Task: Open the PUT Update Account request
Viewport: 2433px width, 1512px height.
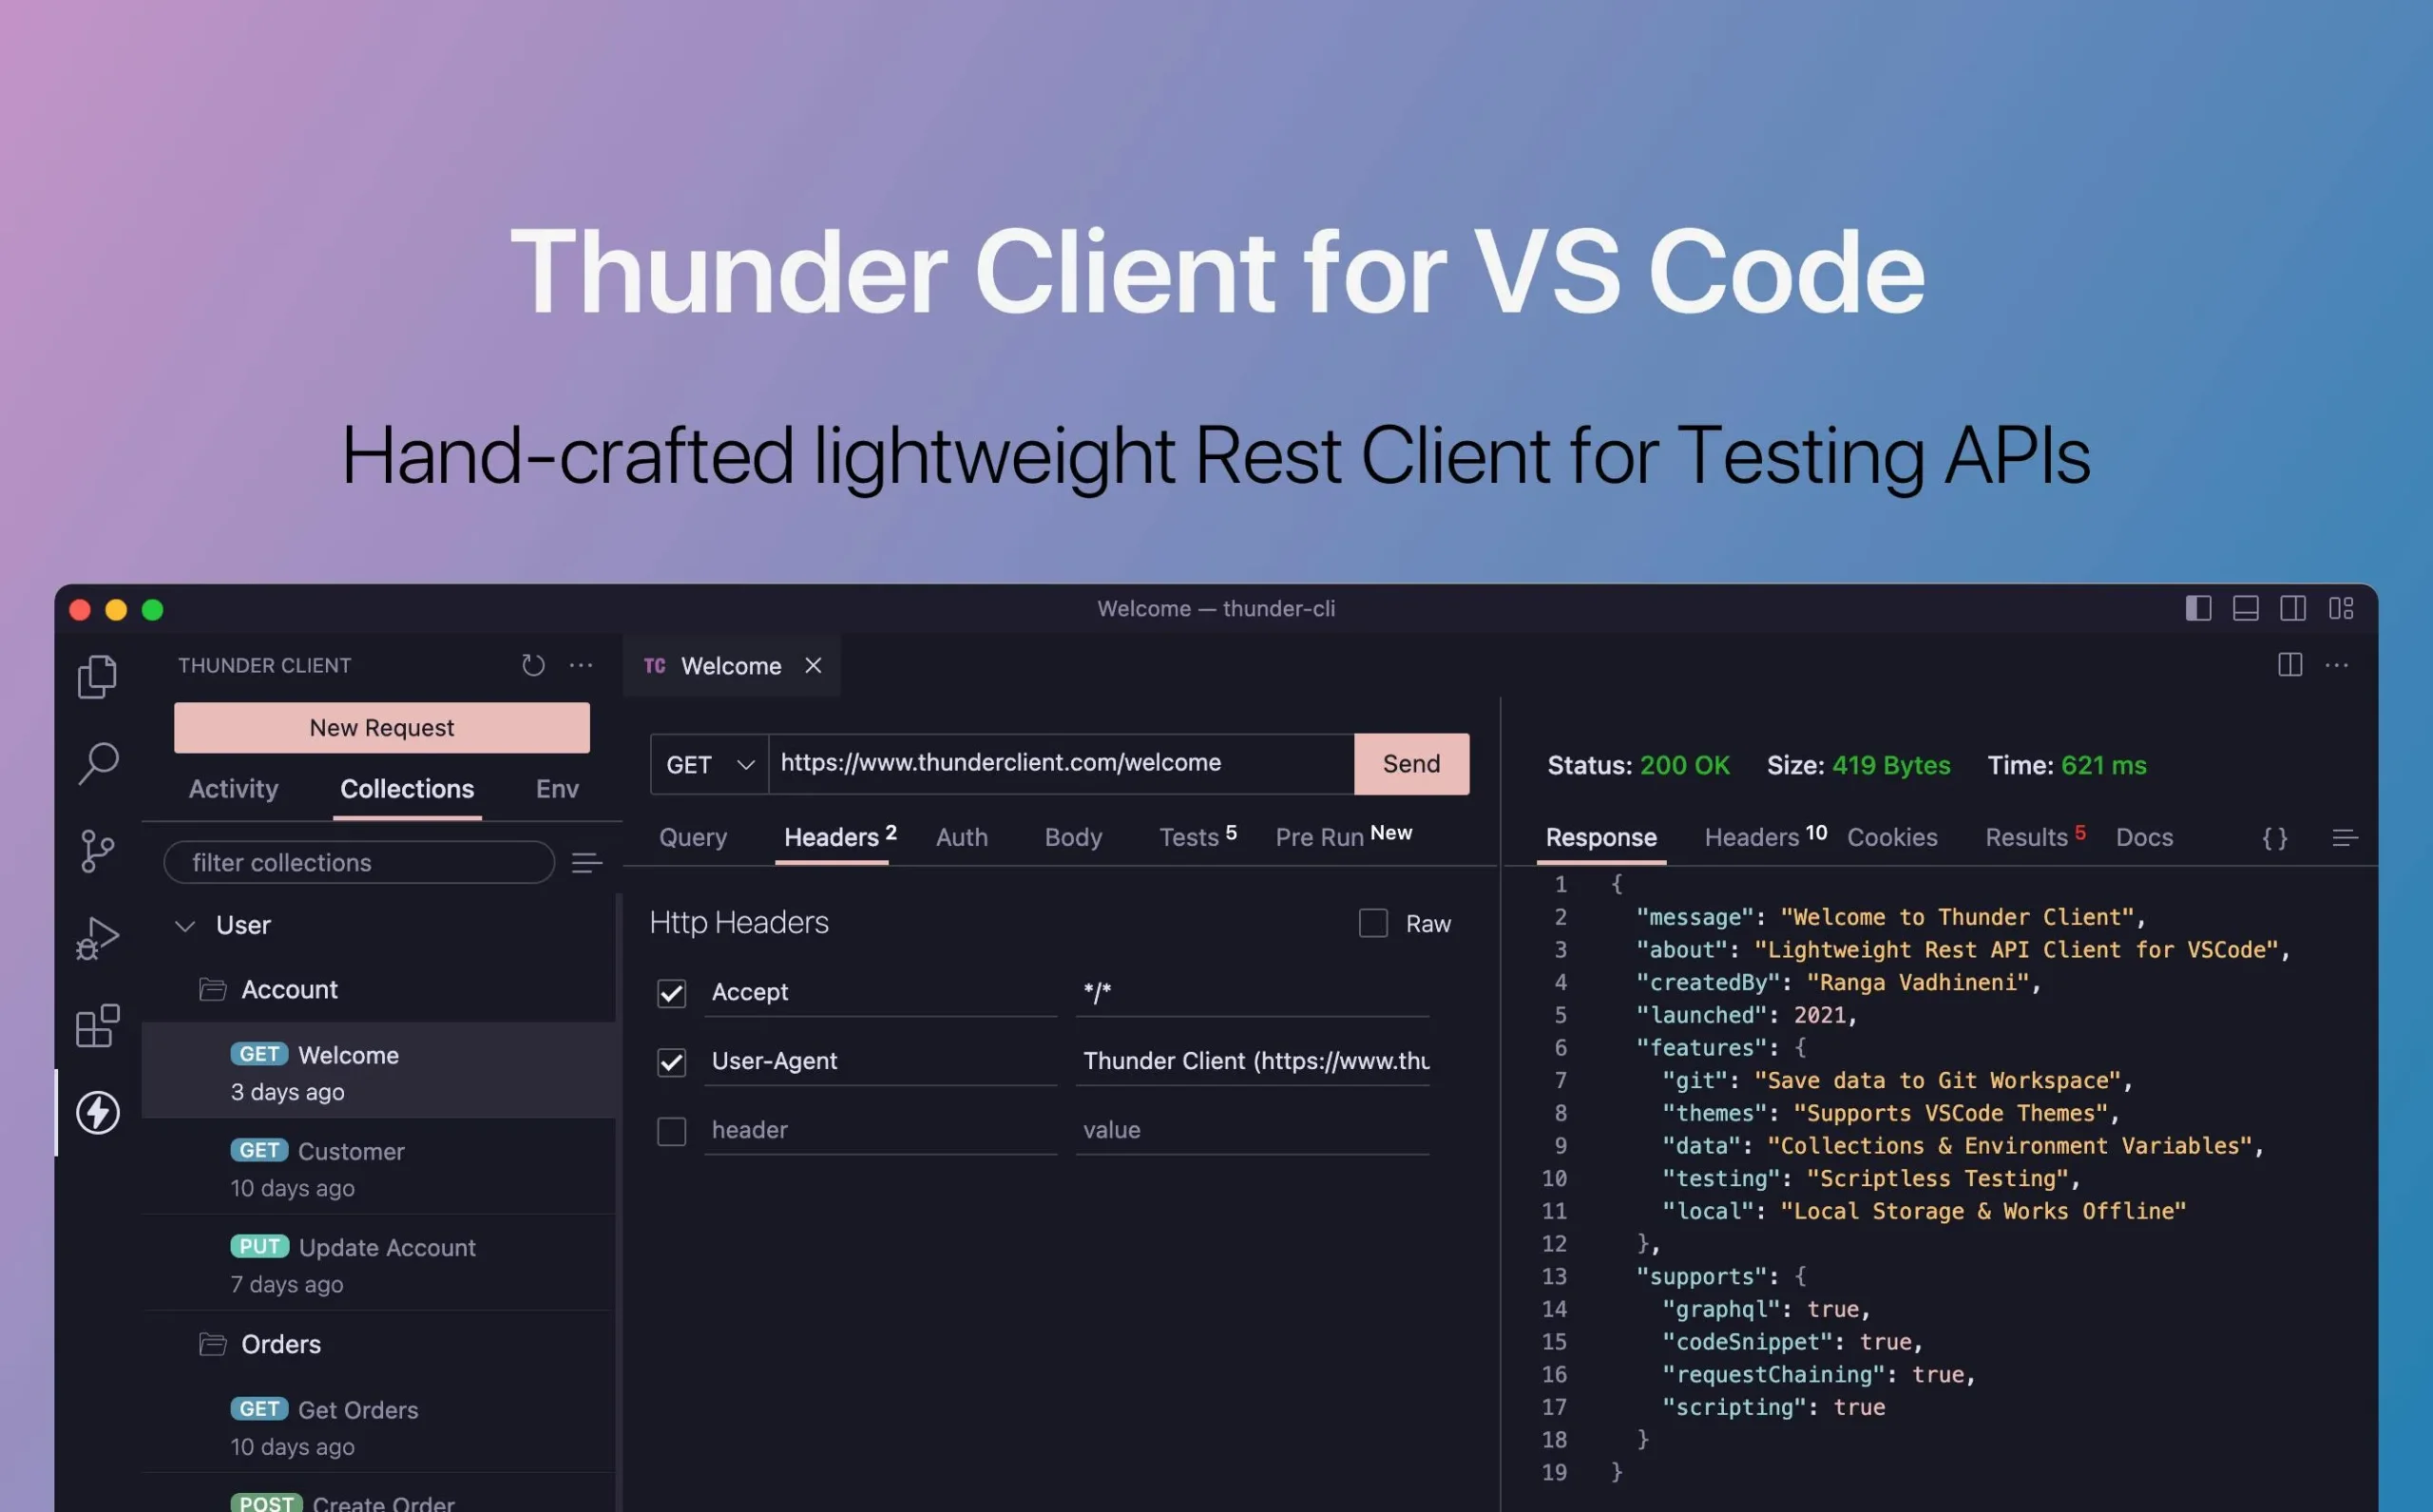Action: pos(378,1264)
